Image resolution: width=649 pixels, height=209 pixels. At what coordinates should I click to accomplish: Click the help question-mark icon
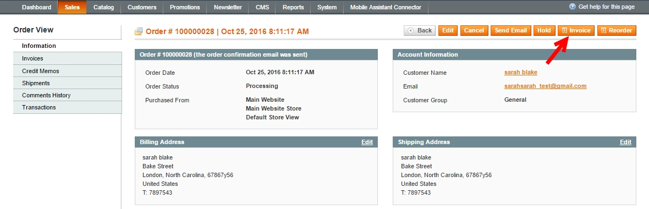coord(573,7)
